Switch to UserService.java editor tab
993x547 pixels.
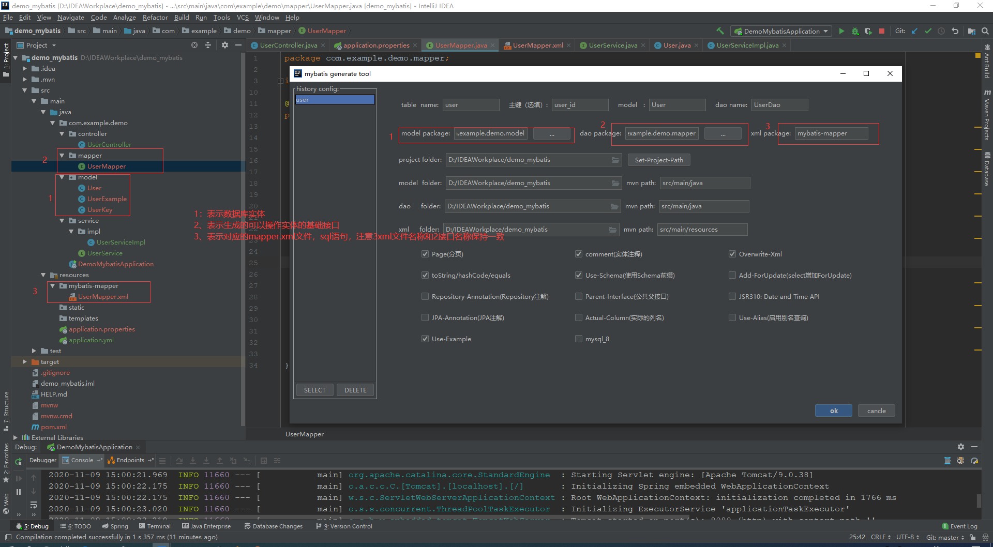point(613,45)
